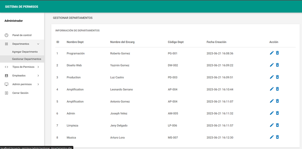Click edit pencil for Diseño Web
Image resolution: width=302 pixels, height=149 pixels.
[x=272, y=65]
